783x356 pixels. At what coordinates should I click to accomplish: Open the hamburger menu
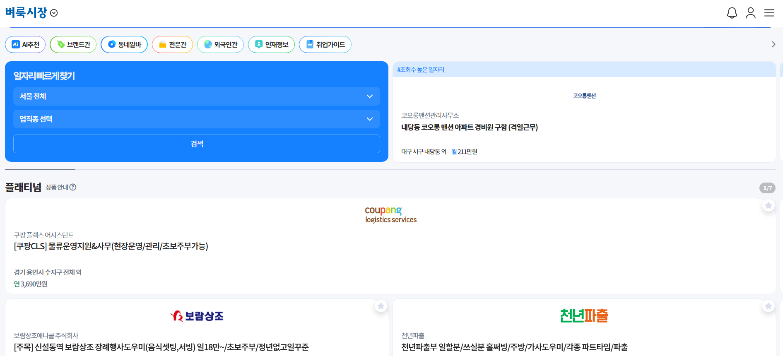point(769,13)
